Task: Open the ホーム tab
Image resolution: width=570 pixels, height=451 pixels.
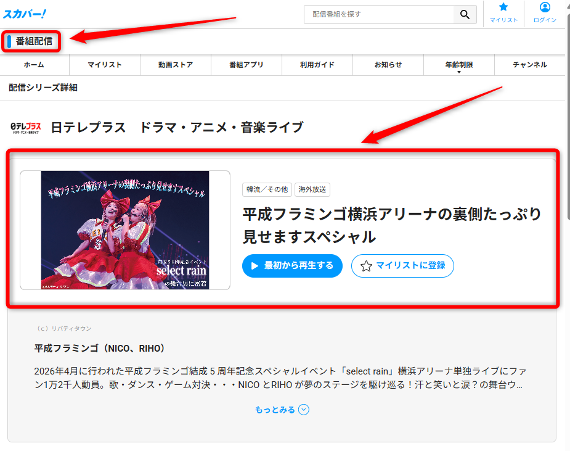Action: pos(34,65)
